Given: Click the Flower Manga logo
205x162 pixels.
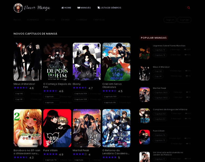Looking at the screenshot, I should coord(32,8).
